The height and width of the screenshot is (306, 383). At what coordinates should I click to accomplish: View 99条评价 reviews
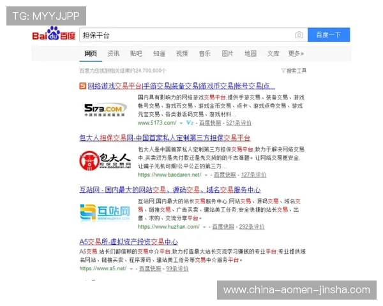(177, 268)
